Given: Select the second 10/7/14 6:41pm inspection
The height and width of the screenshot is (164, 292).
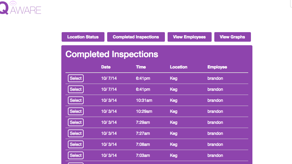Looking at the screenshot, I should pyautogui.click(x=76, y=89).
